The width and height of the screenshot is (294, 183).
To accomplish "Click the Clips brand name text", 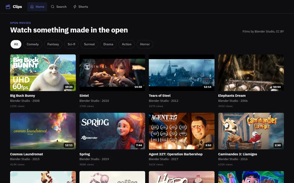I will coord(17,7).
